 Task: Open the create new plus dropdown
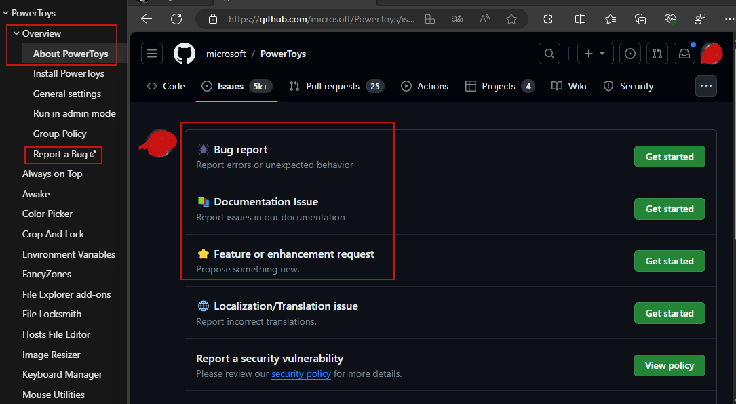pyautogui.click(x=595, y=54)
